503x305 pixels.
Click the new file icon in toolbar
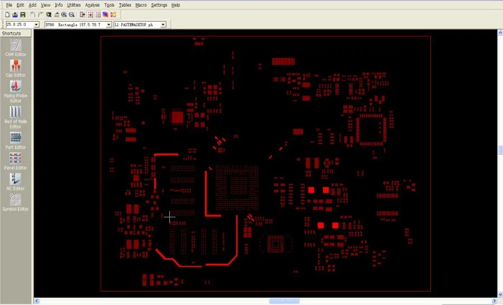[x=8, y=14]
